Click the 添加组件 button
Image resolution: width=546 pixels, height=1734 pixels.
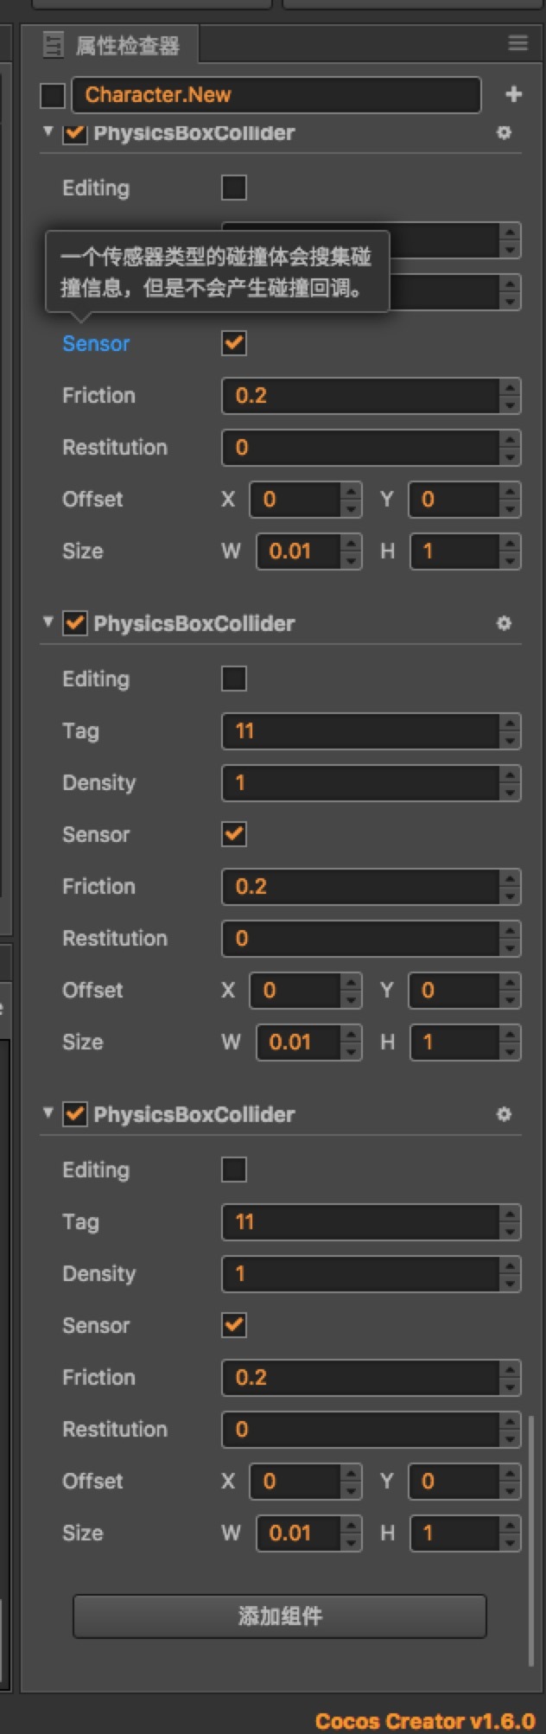(279, 1616)
